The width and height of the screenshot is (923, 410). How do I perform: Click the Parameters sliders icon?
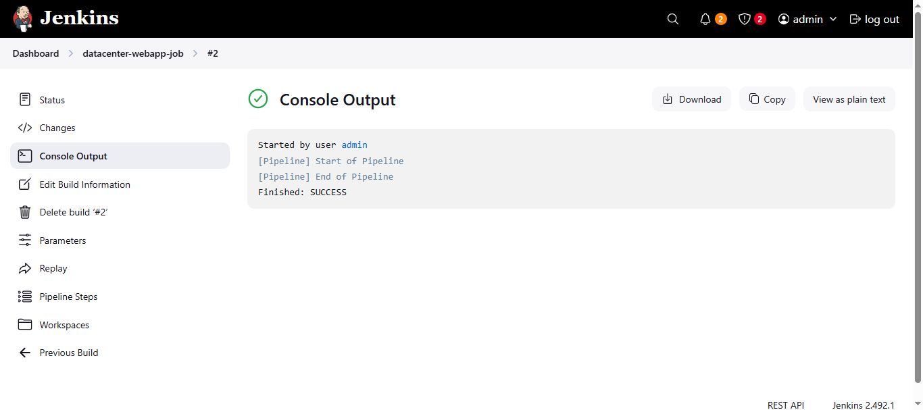pos(25,240)
